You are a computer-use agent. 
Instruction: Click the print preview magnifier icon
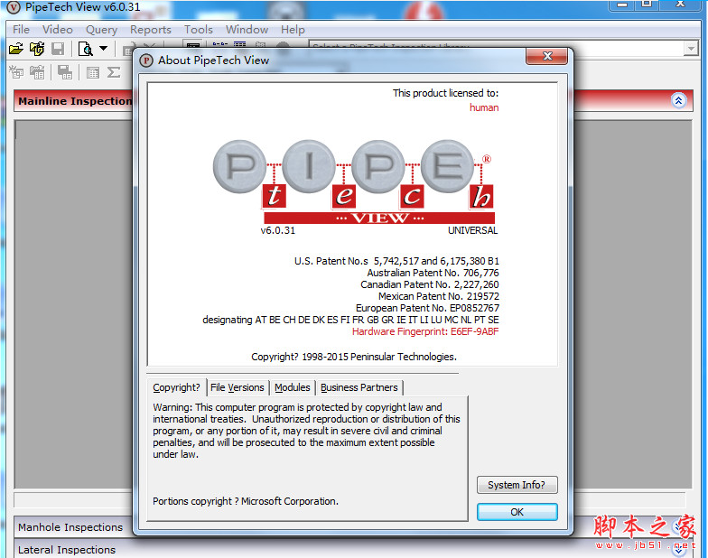click(85, 49)
